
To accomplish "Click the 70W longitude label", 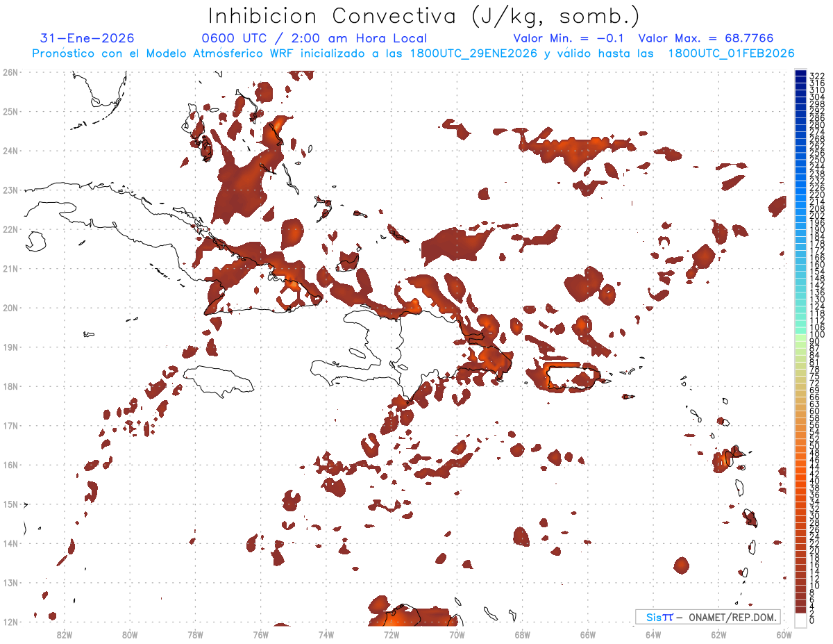I will [457, 634].
